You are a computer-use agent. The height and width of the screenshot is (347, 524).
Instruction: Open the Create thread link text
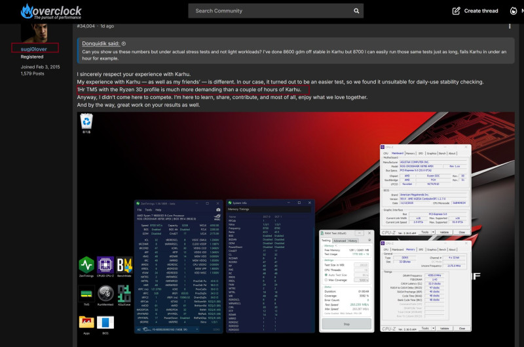(481, 10)
